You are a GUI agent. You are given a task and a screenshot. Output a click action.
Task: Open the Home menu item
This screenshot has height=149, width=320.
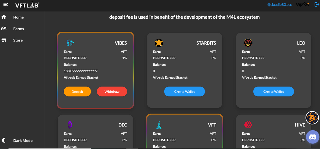(x=18, y=17)
